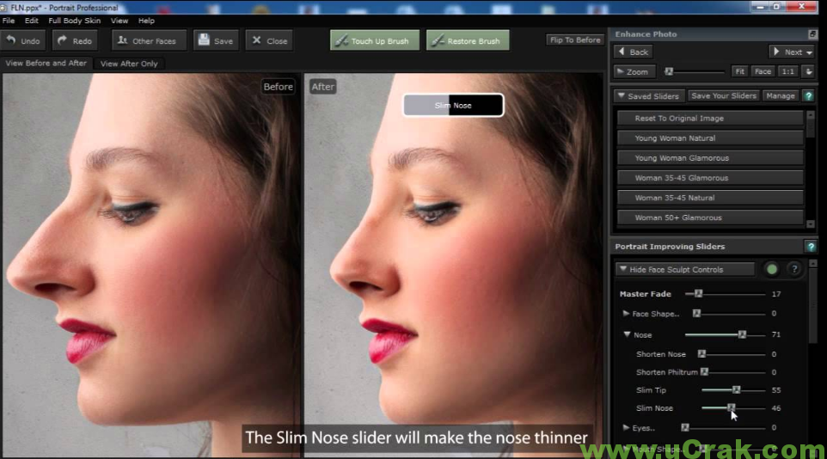Set zoom to 1:1
The height and width of the screenshot is (459, 827).
point(788,71)
